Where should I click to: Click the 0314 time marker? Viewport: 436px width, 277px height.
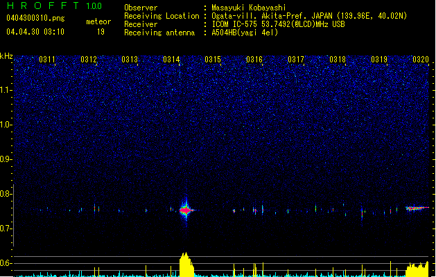[x=171, y=60]
